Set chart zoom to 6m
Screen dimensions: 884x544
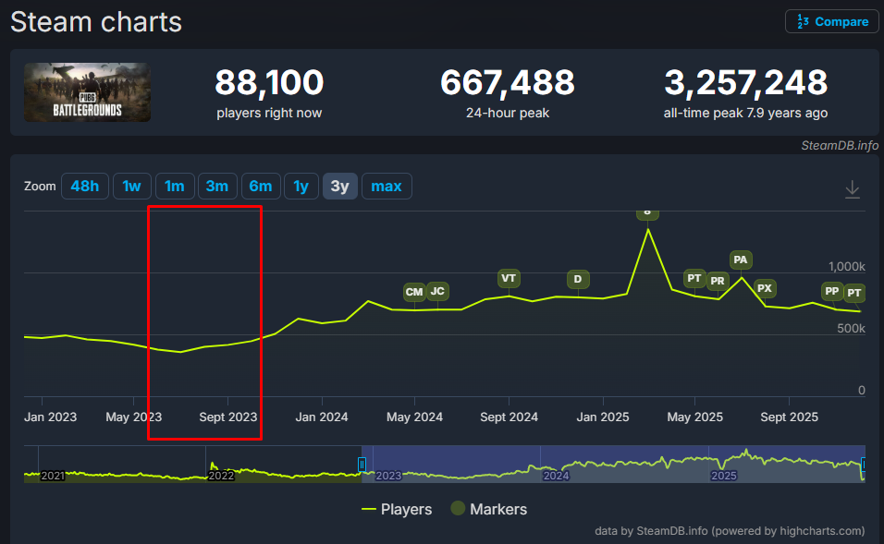point(261,187)
